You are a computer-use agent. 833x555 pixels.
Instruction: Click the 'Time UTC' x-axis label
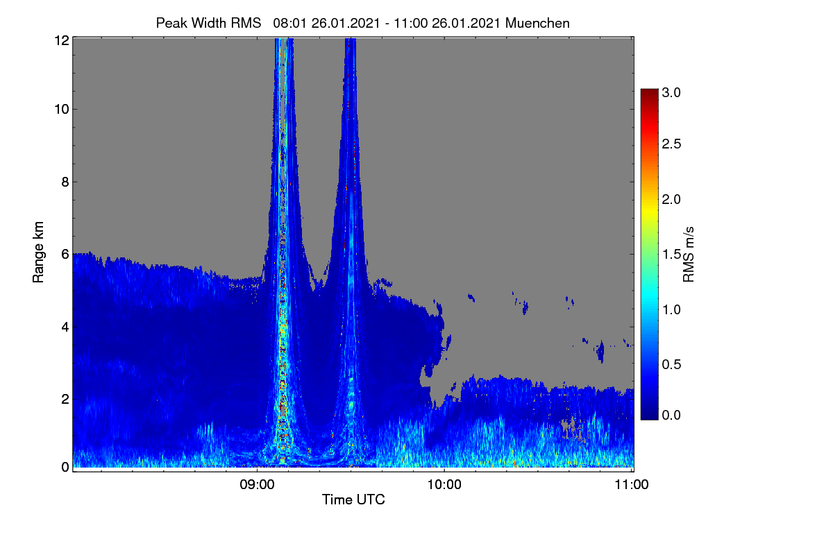(x=353, y=499)
